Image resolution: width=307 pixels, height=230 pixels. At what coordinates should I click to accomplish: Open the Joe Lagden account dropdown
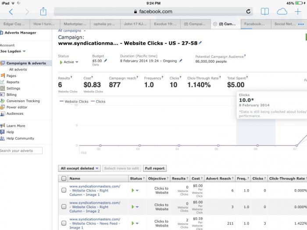click(x=13, y=51)
